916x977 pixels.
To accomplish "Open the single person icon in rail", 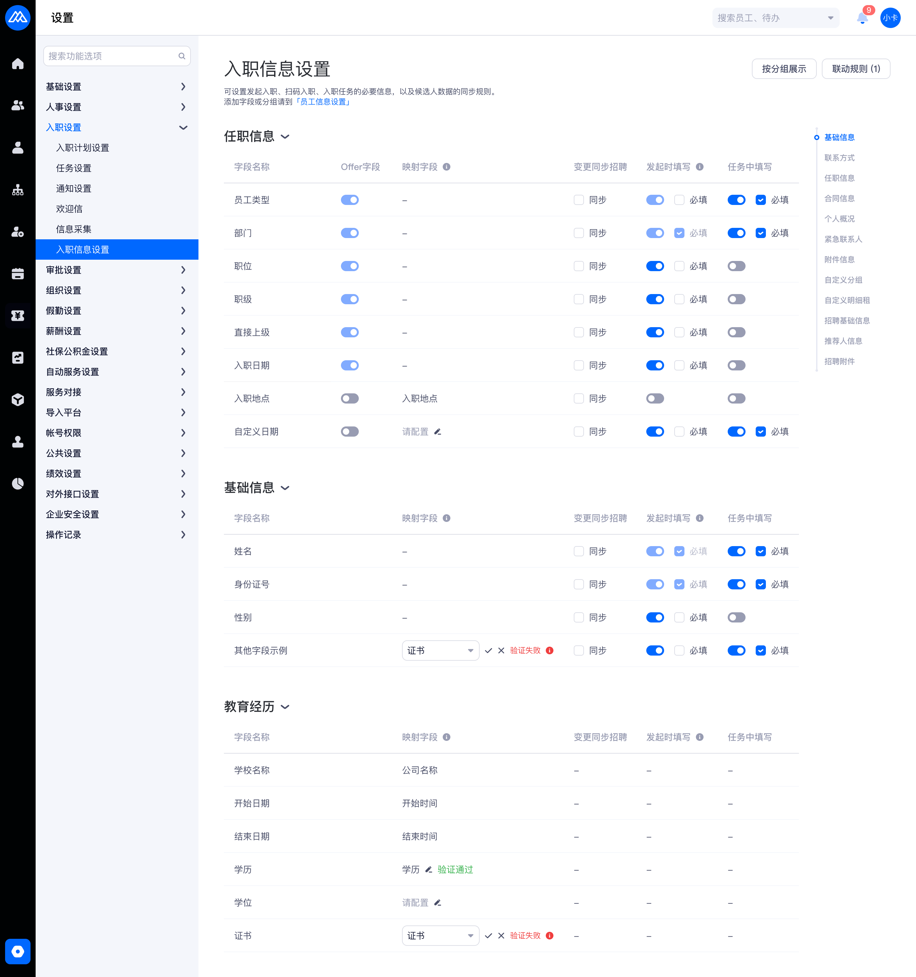I will click(x=18, y=147).
